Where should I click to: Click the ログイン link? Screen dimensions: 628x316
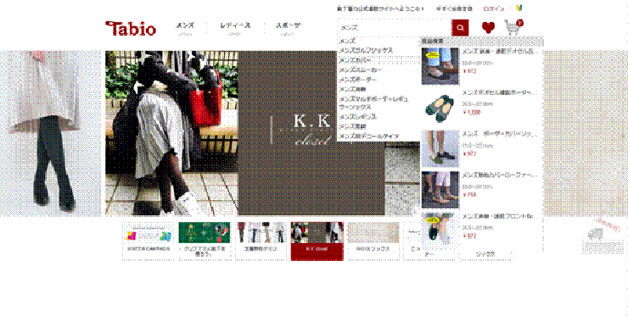click(x=493, y=8)
